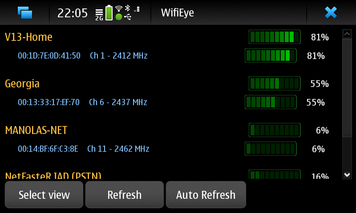Click the V13-Home 81% signal bar

[275, 37]
